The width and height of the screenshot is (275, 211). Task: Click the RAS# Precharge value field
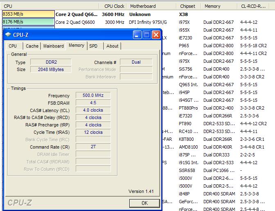pos(93,125)
